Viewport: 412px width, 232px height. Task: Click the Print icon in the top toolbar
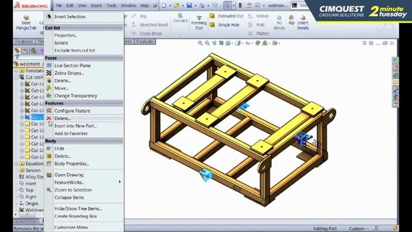pyautogui.click(x=201, y=5)
